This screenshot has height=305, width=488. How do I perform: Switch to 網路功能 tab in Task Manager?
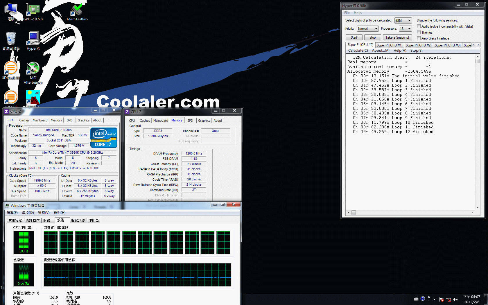click(78, 221)
